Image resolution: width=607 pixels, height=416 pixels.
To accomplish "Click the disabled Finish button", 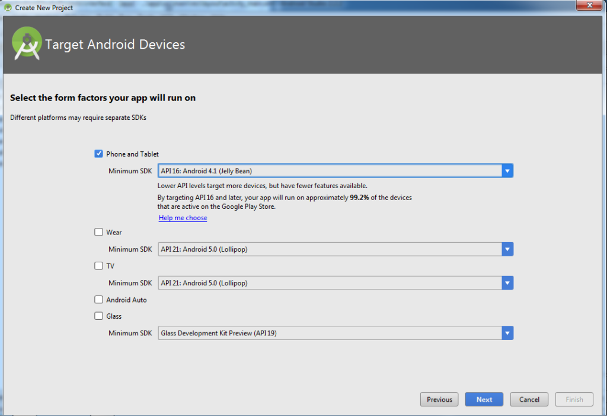I will point(574,399).
